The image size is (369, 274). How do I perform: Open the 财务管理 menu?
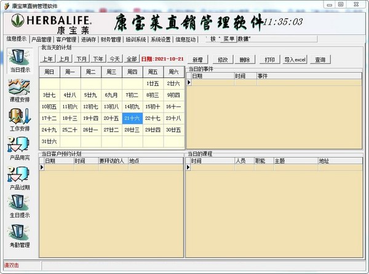(111, 39)
